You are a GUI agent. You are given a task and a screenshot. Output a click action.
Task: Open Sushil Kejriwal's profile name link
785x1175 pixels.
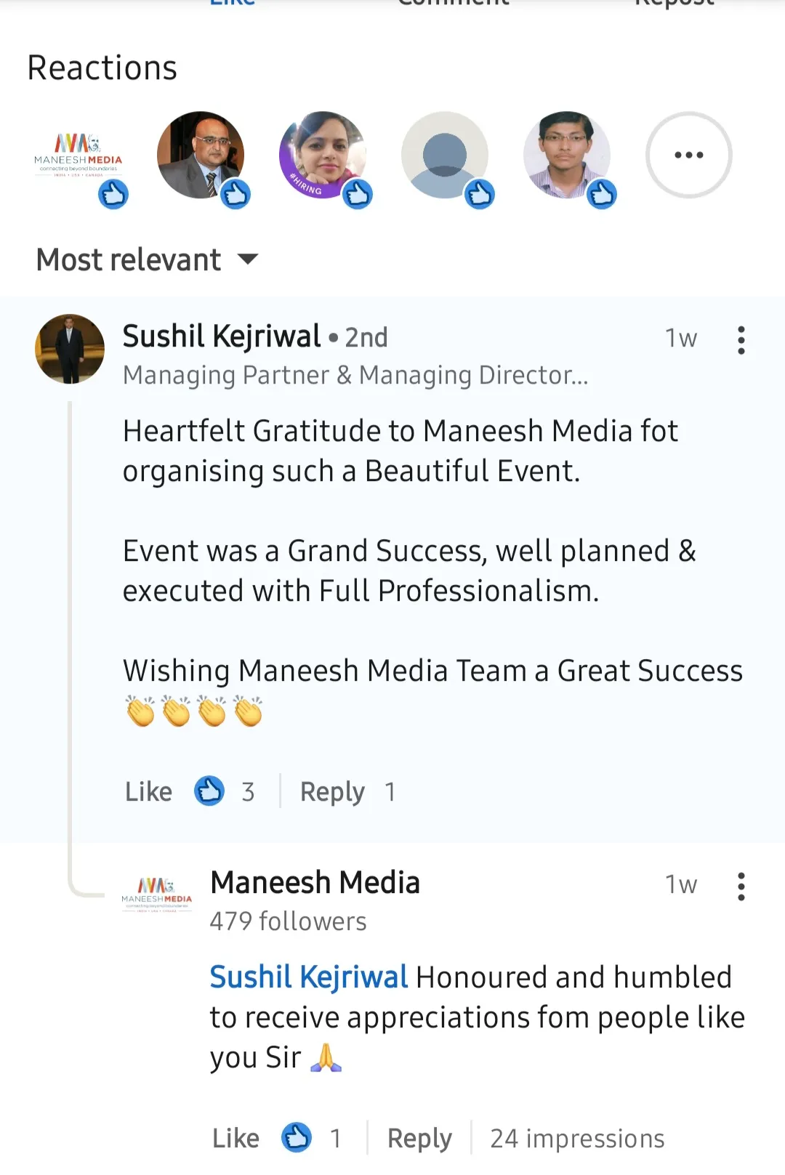click(x=222, y=336)
